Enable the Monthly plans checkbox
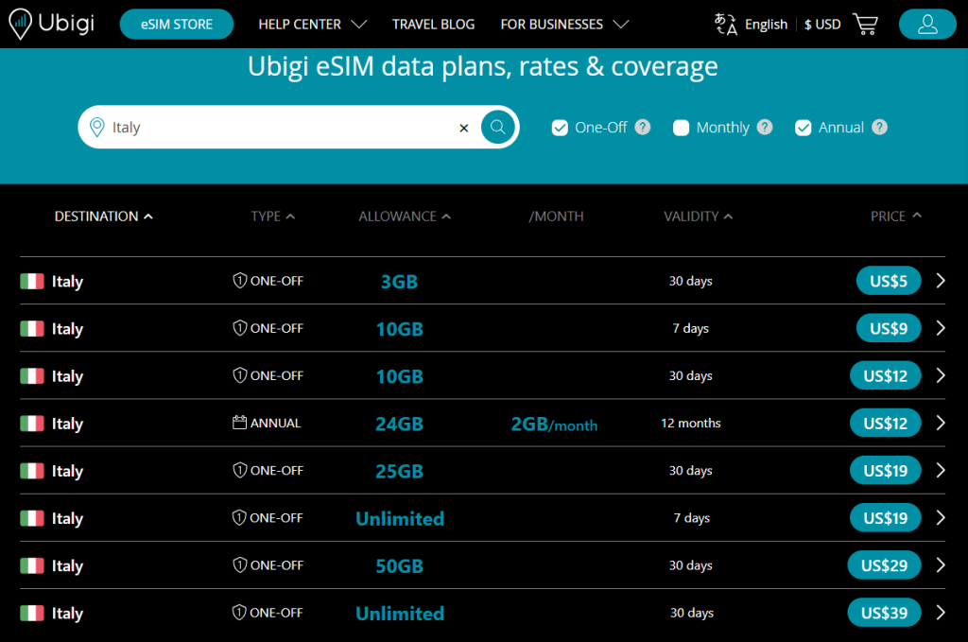Screen dimensions: 968x642 coord(681,128)
